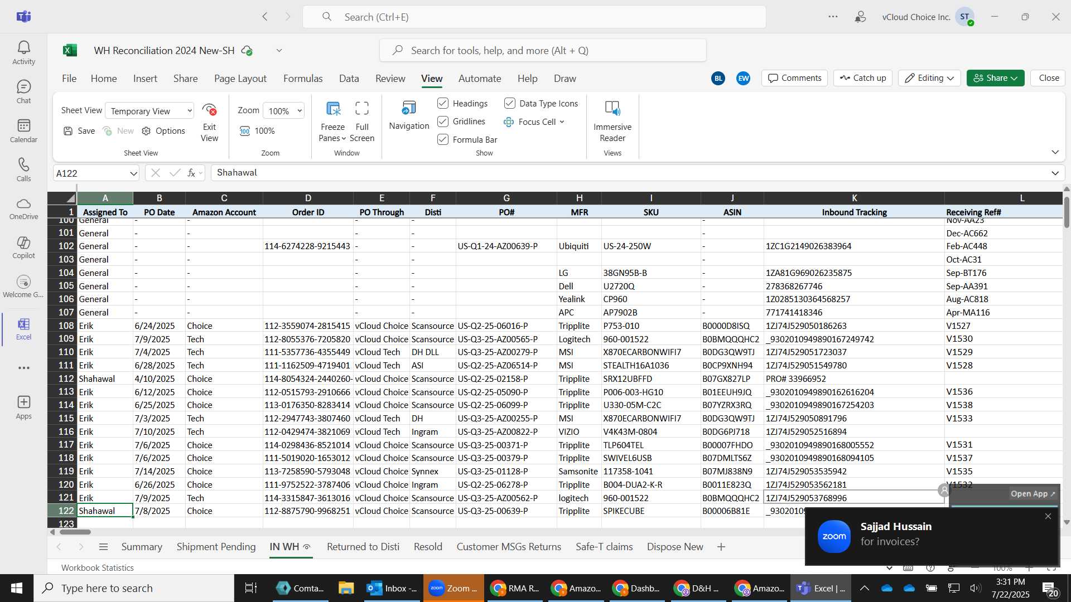Viewport: 1071px width, 602px height.
Task: Click the Close workbook button
Action: coord(1049,78)
